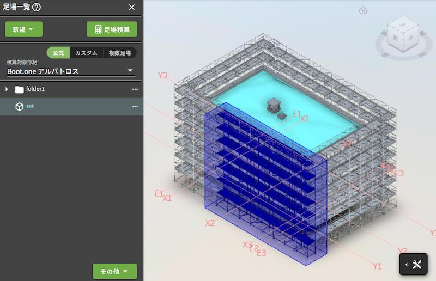
Task: Switch to the 公式 tab
Action: pyautogui.click(x=58, y=53)
